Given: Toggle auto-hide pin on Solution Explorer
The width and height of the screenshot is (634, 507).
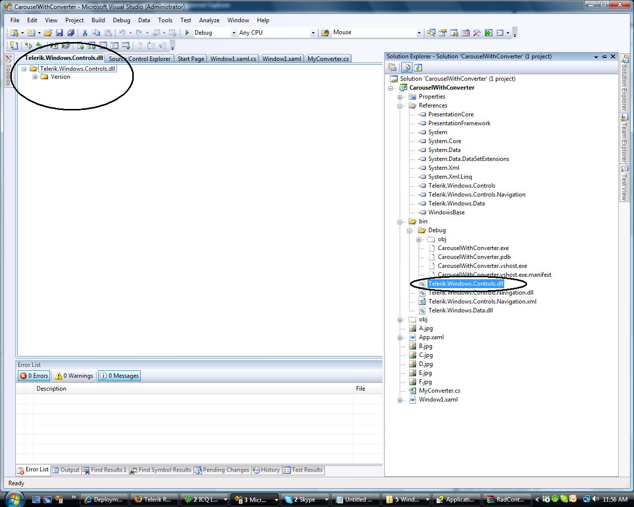Looking at the screenshot, I should pos(604,56).
